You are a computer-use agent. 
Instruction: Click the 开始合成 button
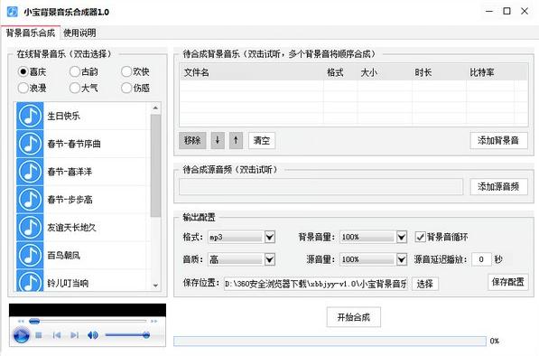coord(354,317)
